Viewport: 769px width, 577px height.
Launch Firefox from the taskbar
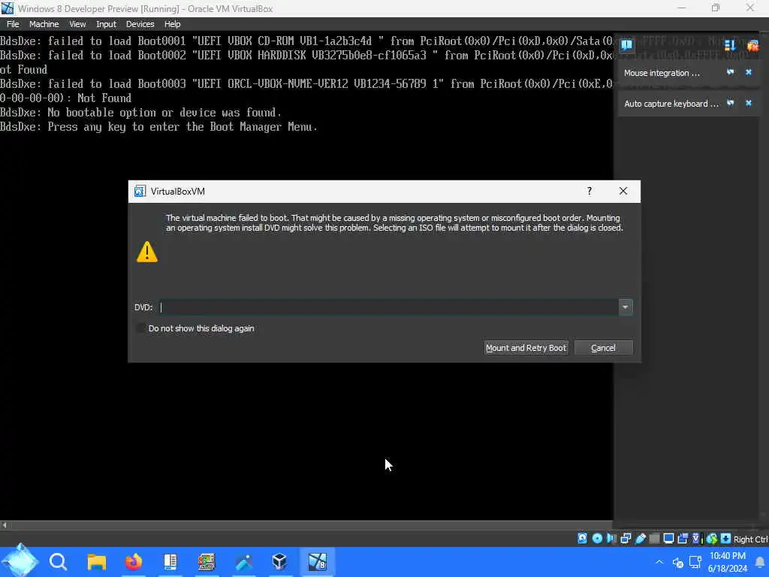click(134, 561)
